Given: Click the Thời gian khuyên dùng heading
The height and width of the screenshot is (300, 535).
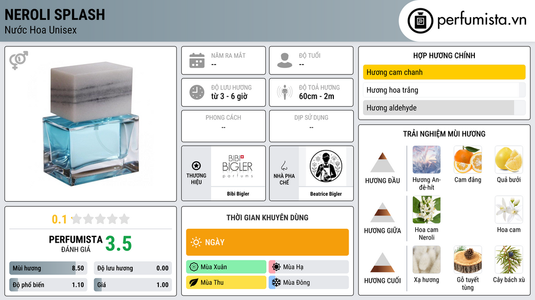Looking at the screenshot, I should pyautogui.click(x=267, y=218).
